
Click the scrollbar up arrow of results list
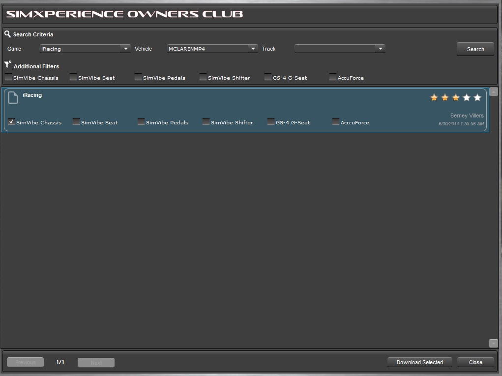[x=494, y=92]
